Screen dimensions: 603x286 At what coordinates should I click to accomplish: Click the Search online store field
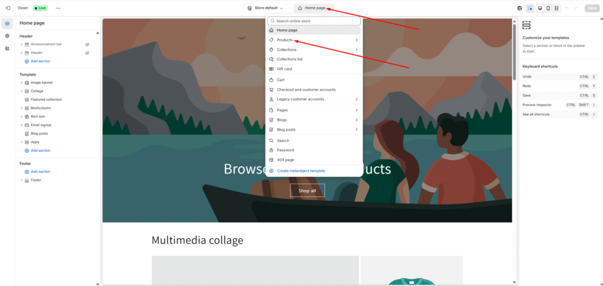tap(314, 21)
